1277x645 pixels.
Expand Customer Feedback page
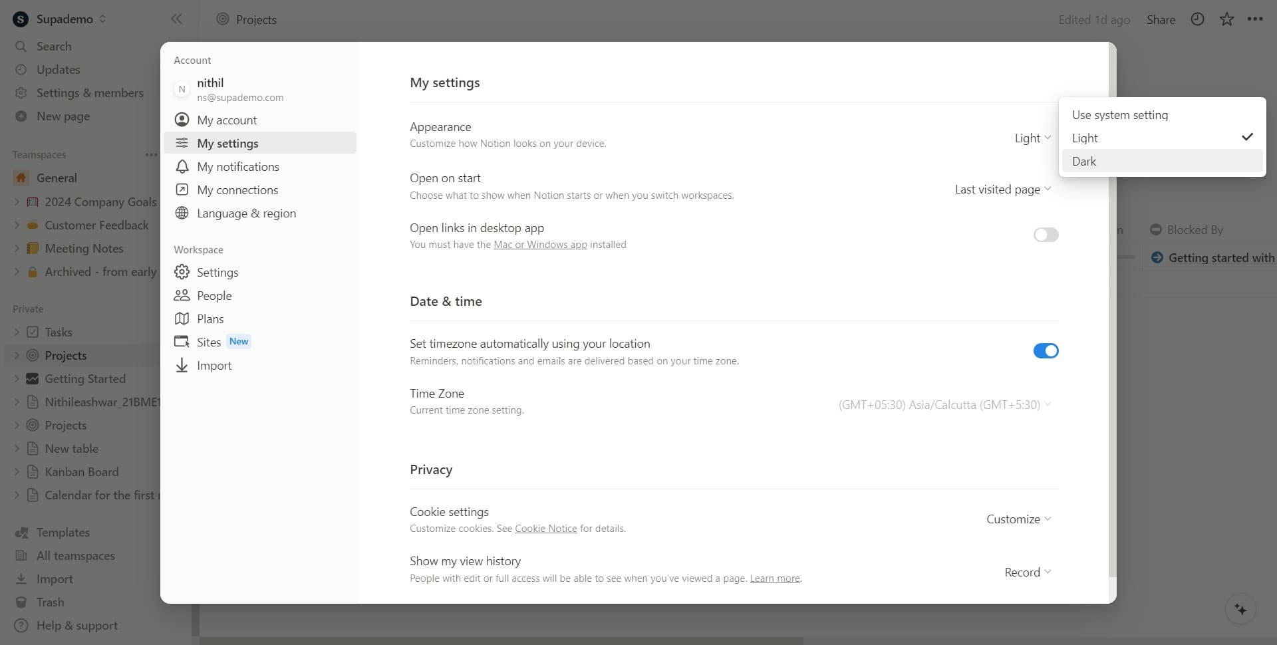coord(17,225)
